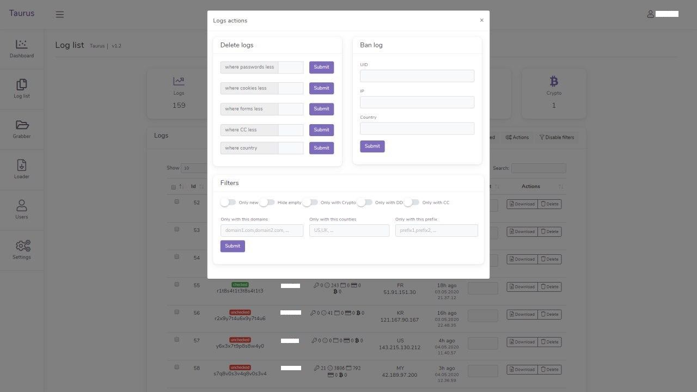This screenshot has width=697, height=392.
Task: Click the comment field in row 56
Action: point(483,316)
